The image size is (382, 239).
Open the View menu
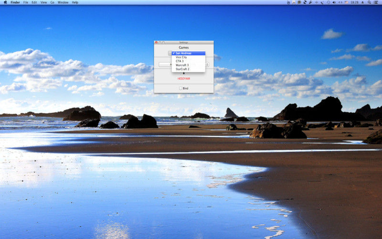pos(43,2)
